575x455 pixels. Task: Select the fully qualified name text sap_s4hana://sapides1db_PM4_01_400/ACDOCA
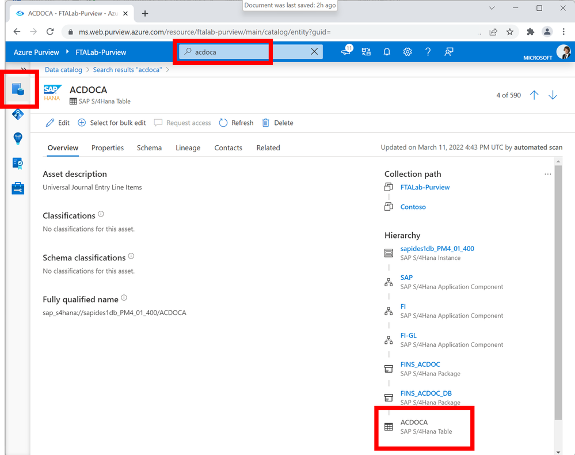tap(115, 313)
